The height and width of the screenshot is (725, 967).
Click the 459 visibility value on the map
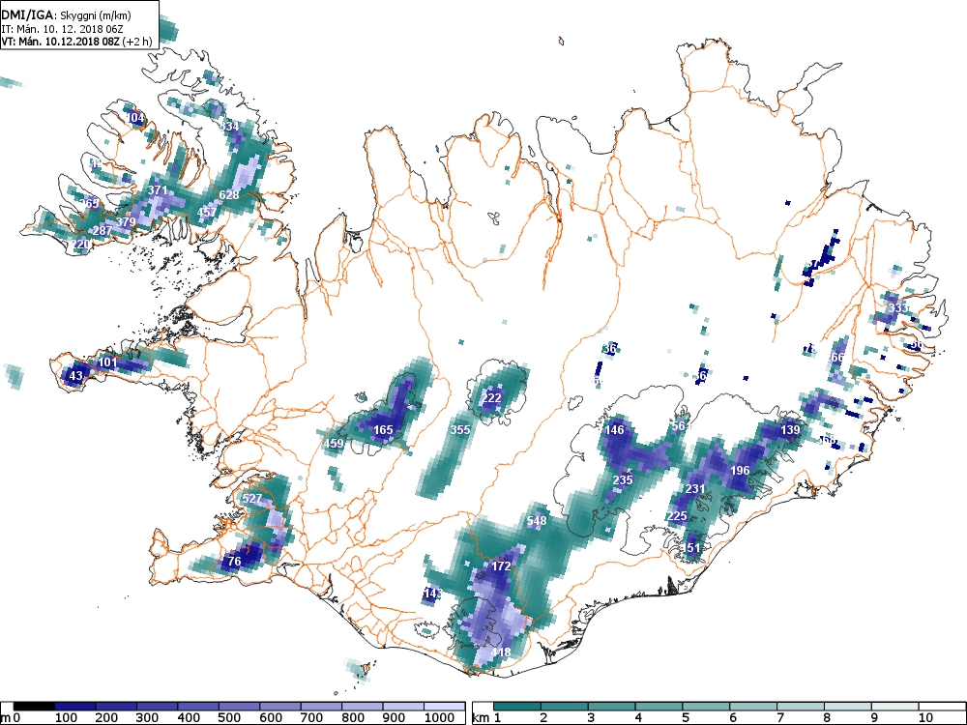click(334, 444)
